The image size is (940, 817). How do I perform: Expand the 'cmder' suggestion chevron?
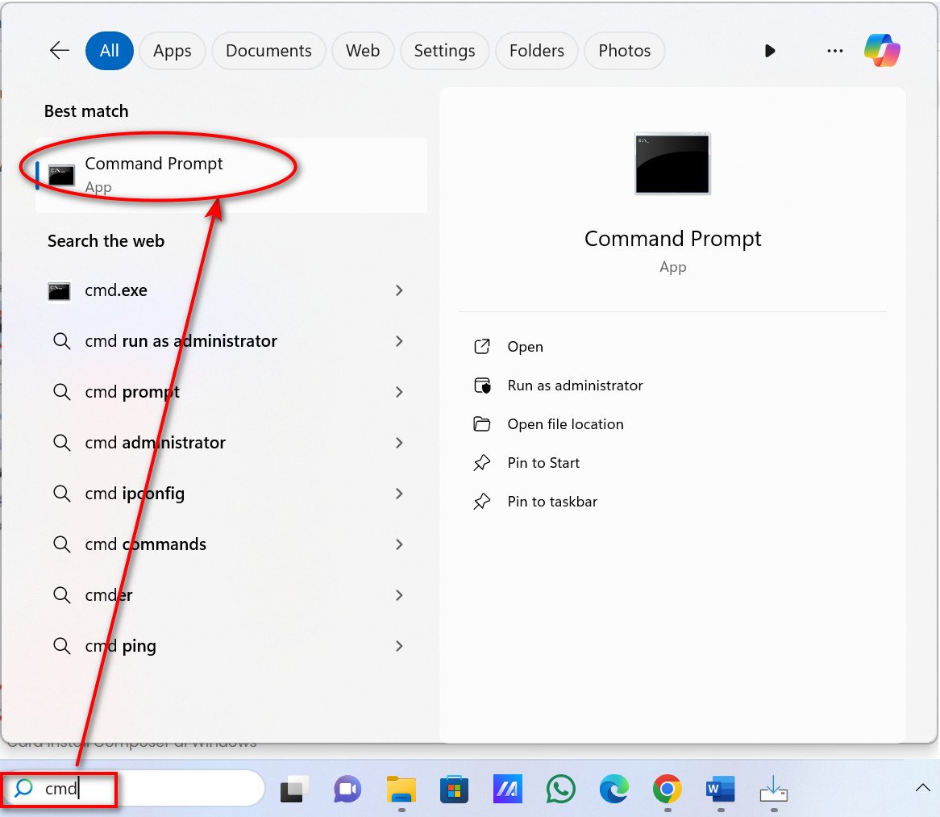(399, 595)
